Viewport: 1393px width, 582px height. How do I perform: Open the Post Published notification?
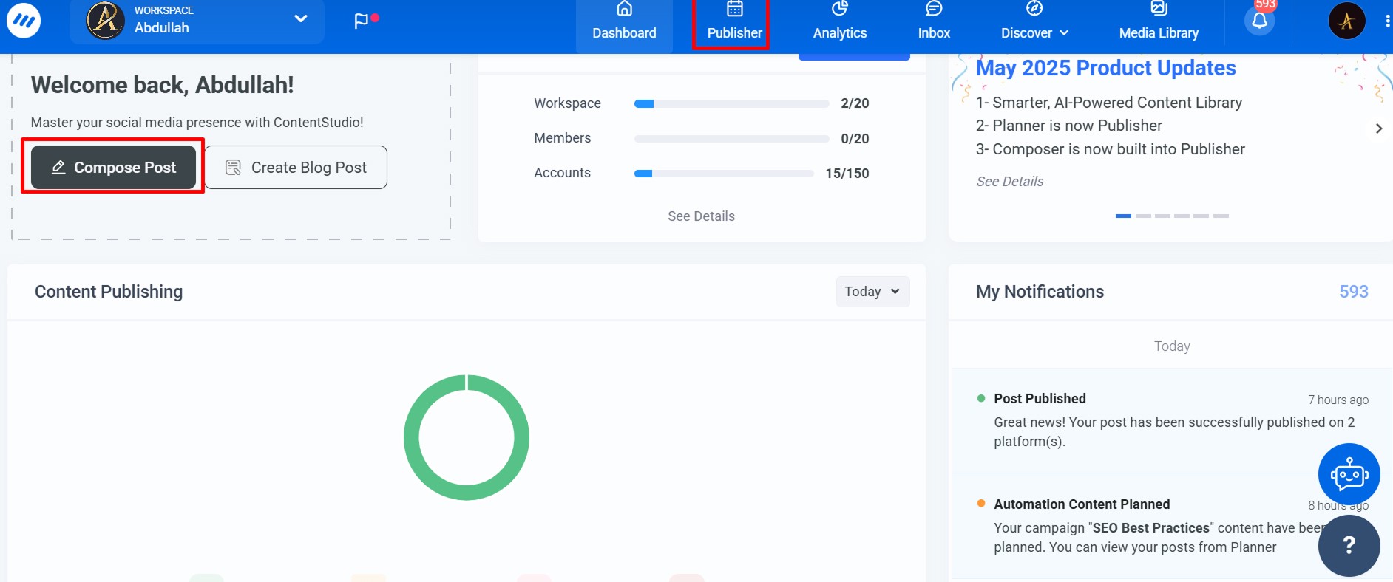coord(1172,420)
